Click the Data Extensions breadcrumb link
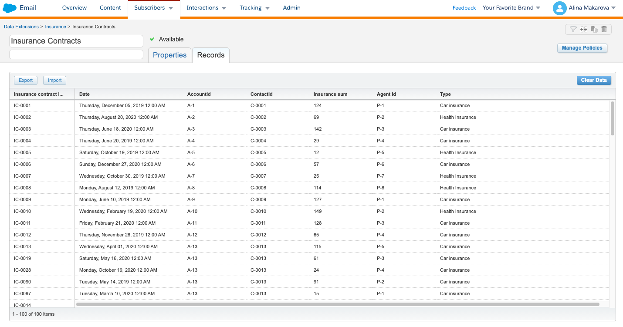The image size is (623, 327). click(x=21, y=27)
